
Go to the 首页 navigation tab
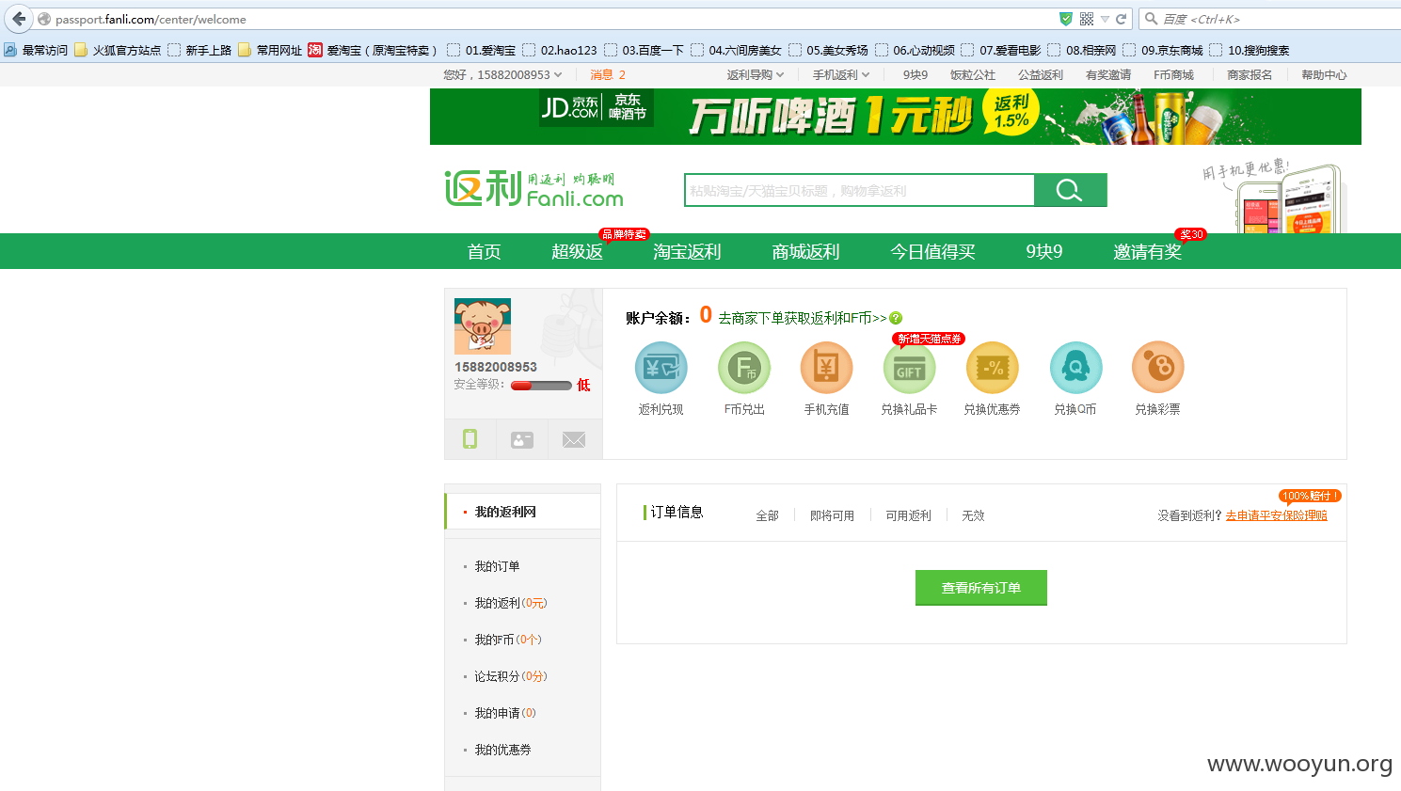484,251
